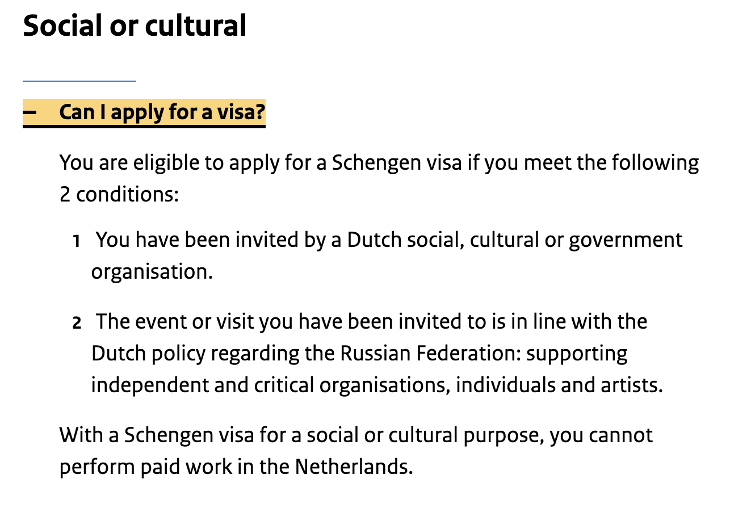730x512 pixels.
Task: Click the word "Netherlands." in the last paragraph
Action: coord(353,467)
